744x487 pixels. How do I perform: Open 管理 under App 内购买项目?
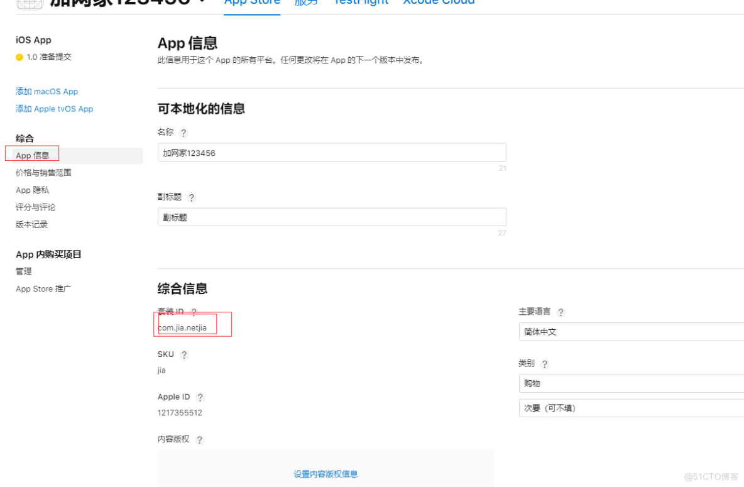pyautogui.click(x=24, y=271)
